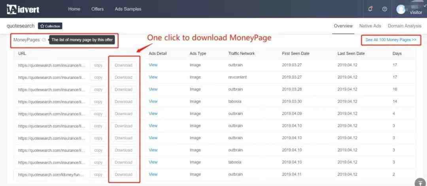The image size is (427, 186).
Task: Click the Days column header
Action: [x=397, y=54]
